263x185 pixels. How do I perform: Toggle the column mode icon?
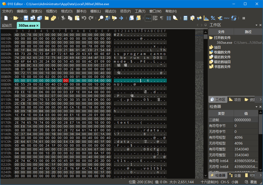click(169, 18)
